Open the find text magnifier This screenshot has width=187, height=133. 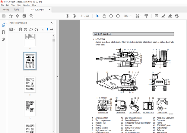31,16
